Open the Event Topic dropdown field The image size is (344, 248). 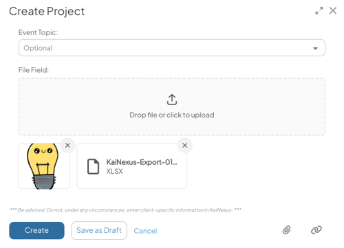tap(172, 48)
